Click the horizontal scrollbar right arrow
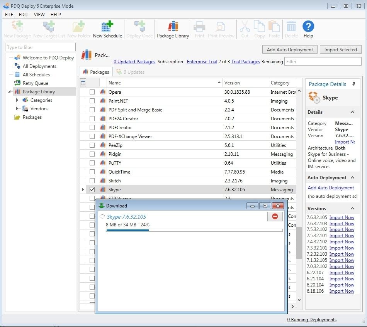Viewport: 367px width, 327px height. click(x=292, y=306)
